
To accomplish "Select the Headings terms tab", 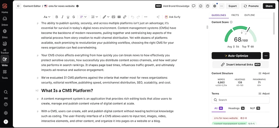I will (x=236, y=108).
